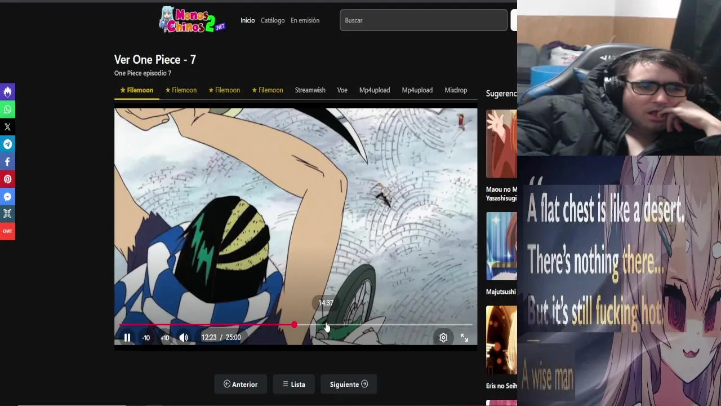Open En emisión page
This screenshot has height=406, width=721.
click(305, 20)
